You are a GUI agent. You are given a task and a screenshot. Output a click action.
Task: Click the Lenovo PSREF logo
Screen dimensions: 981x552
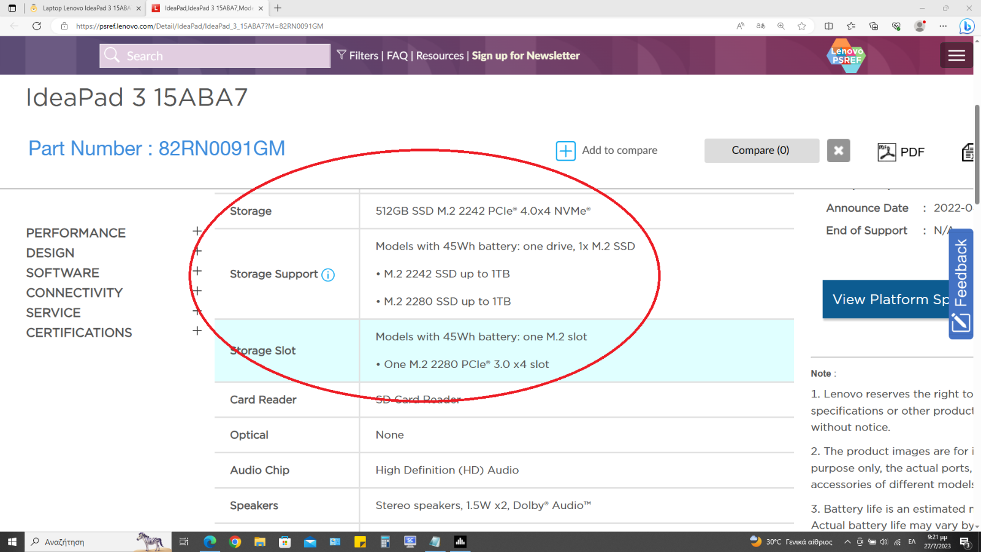tap(846, 56)
